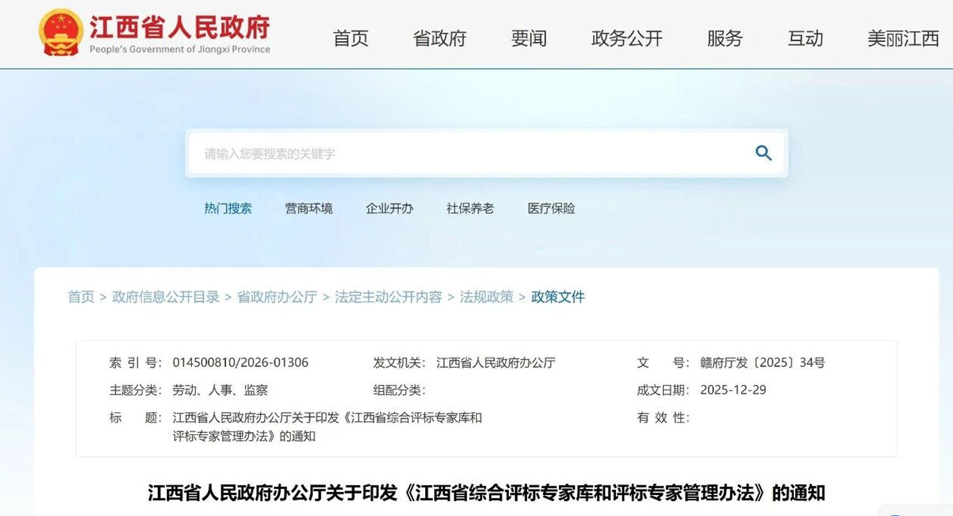Navigate to 法规政策 in breadcrumb
Image resolution: width=953 pixels, height=516 pixels.
[486, 297]
